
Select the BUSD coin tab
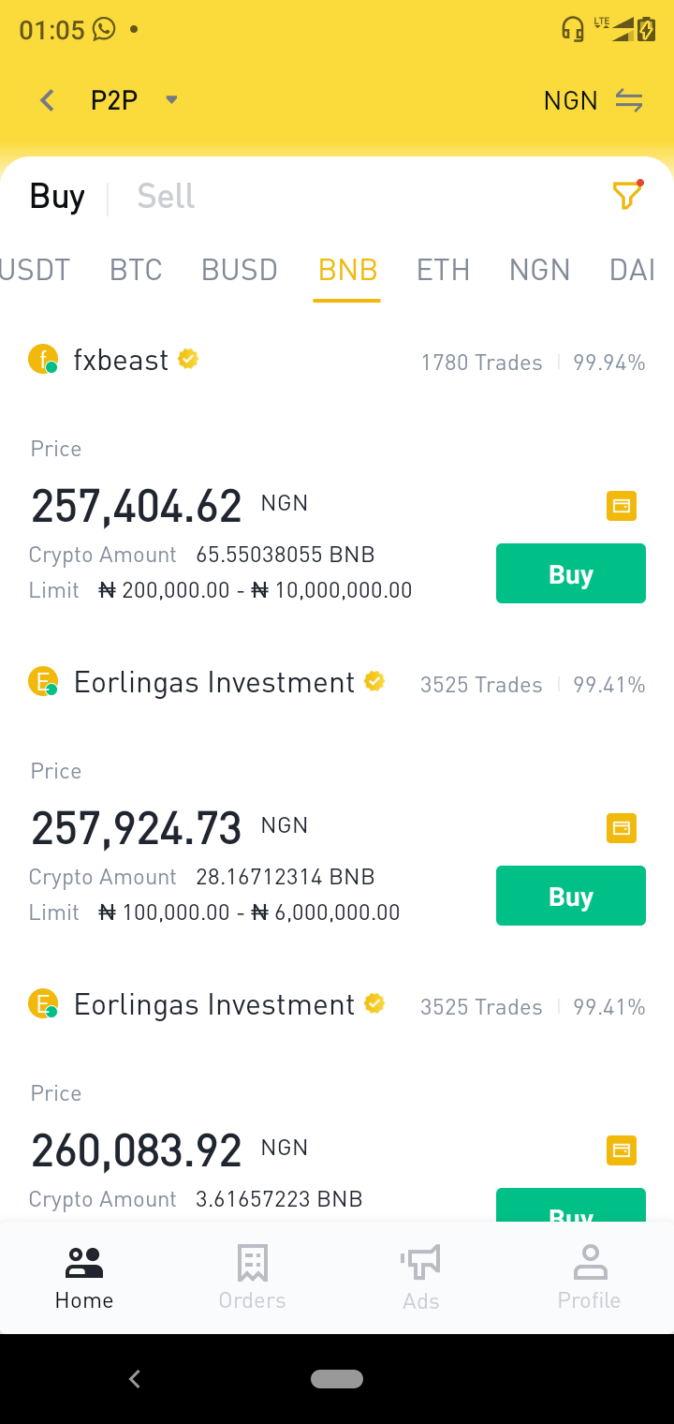(240, 270)
